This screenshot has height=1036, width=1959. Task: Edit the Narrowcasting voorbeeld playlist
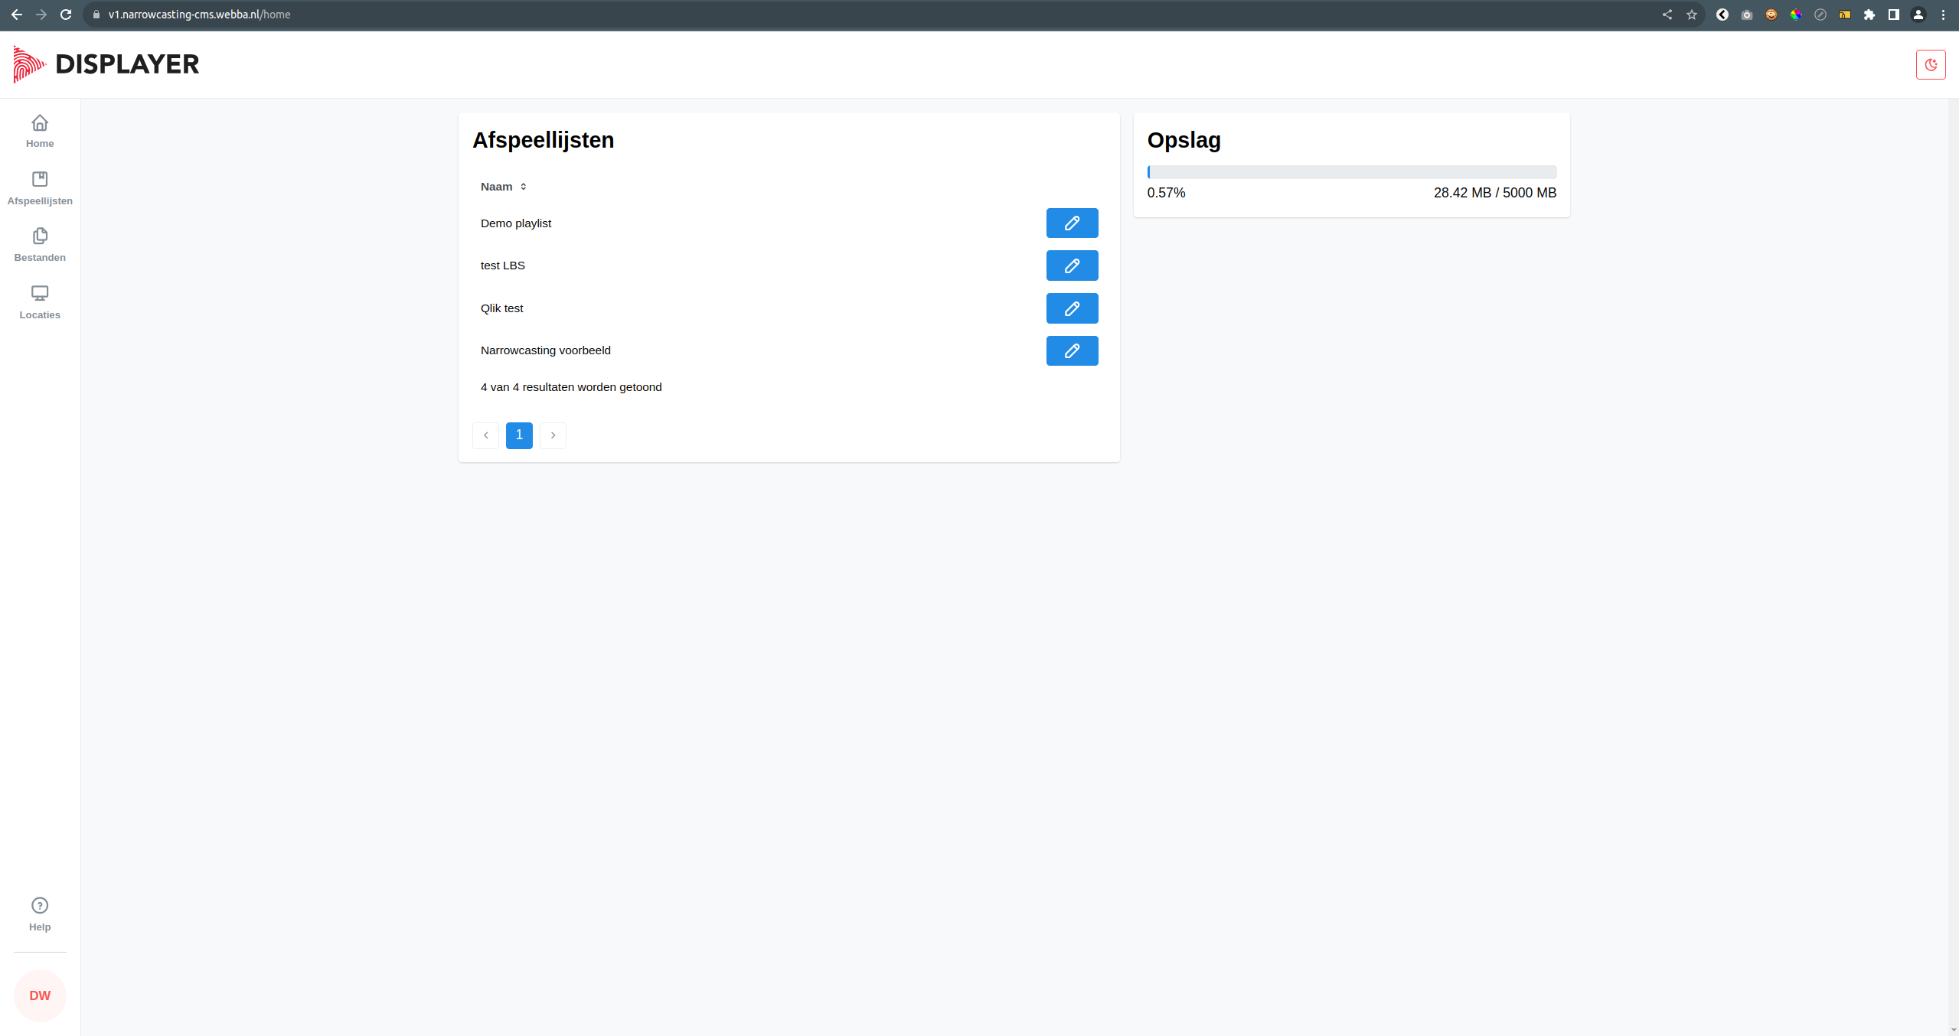[1071, 350]
